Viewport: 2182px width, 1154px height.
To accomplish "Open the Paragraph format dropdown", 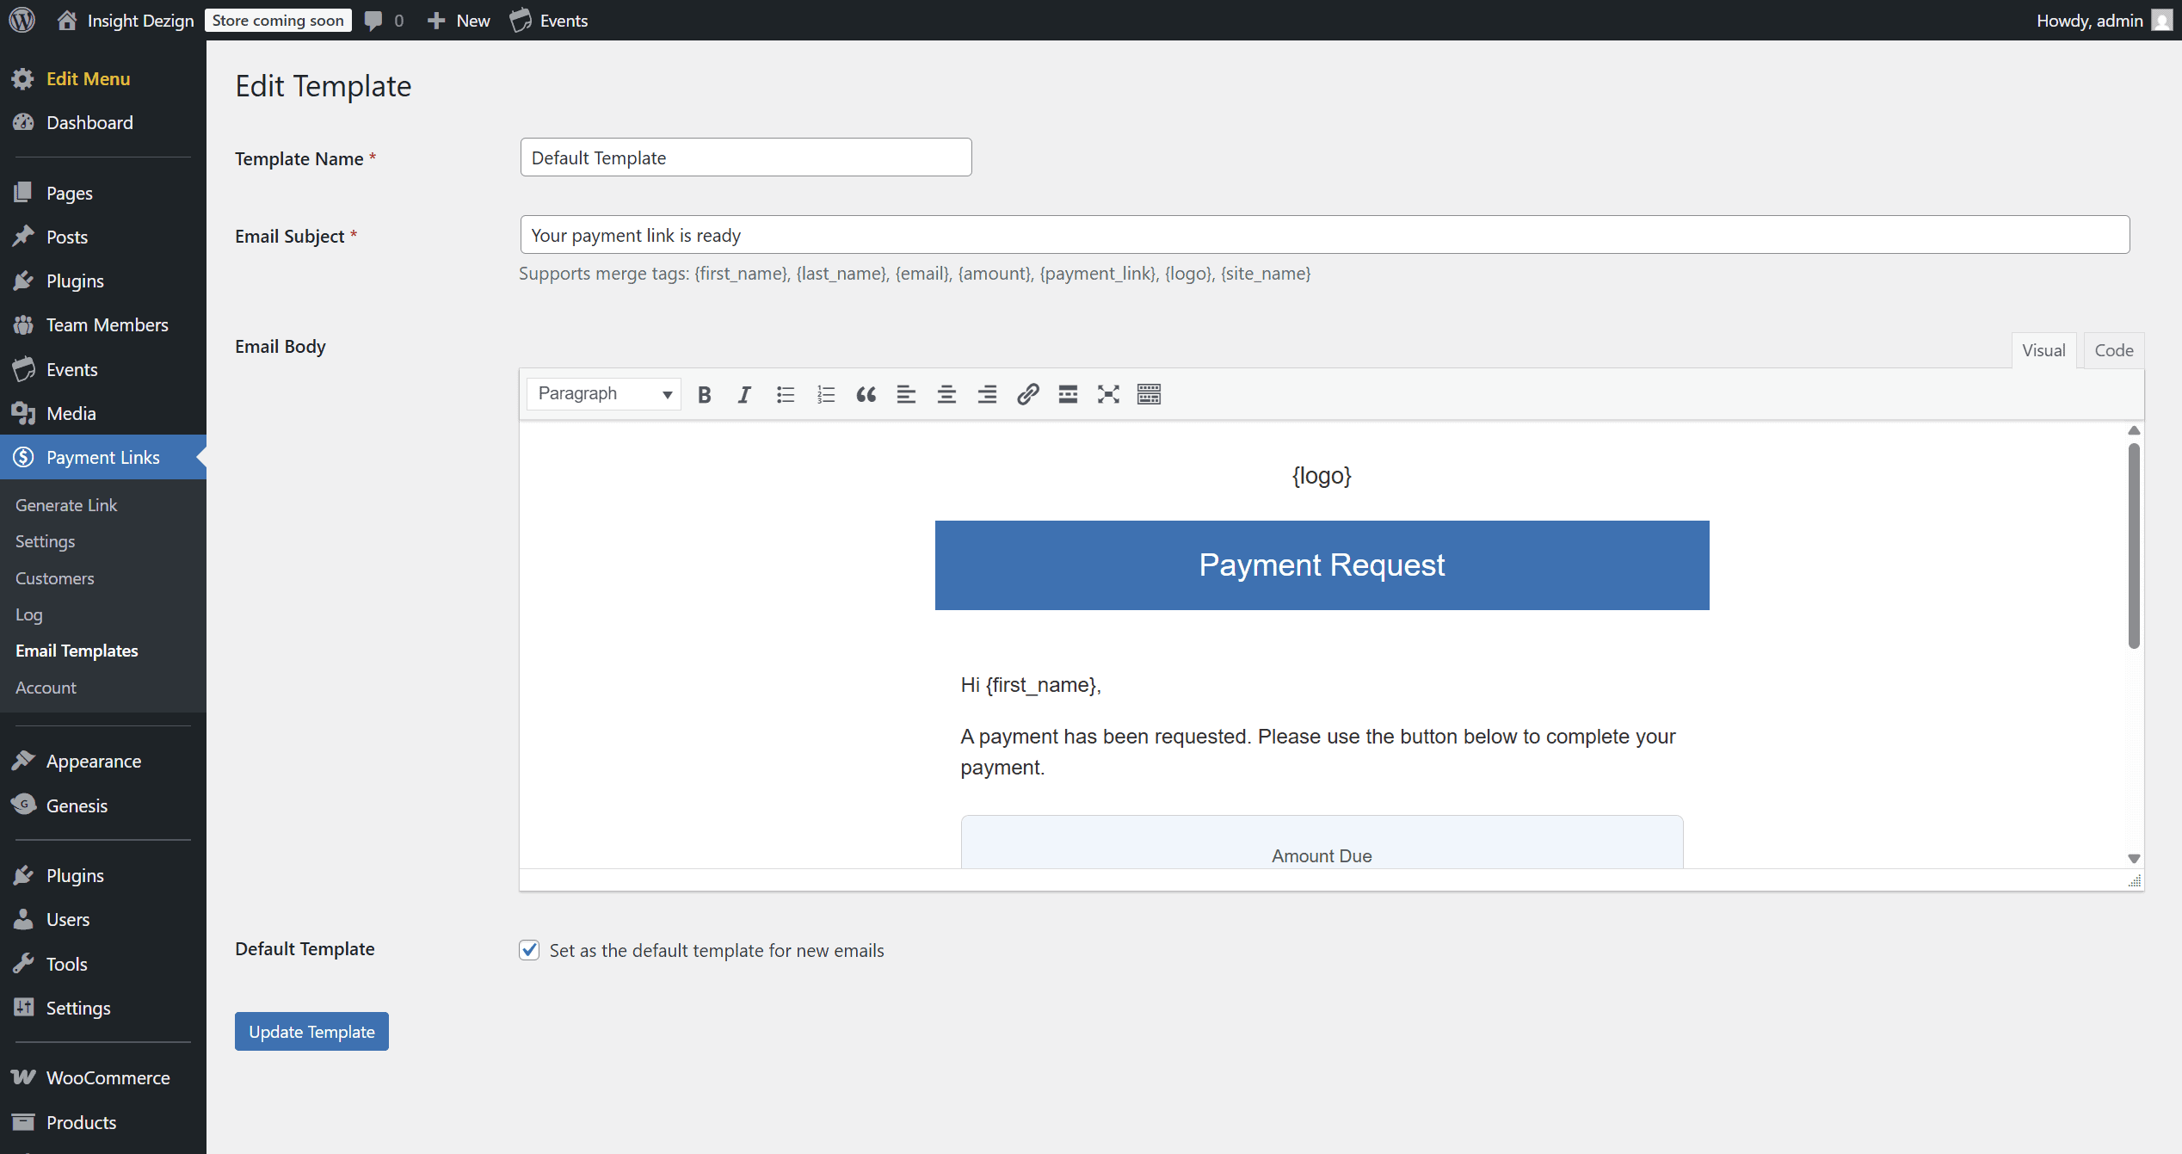I will 604,394.
